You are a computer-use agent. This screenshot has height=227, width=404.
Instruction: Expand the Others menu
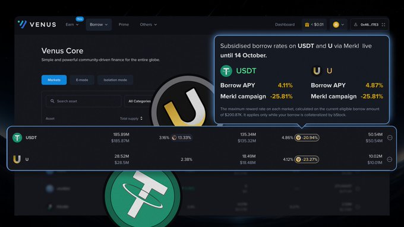click(x=149, y=24)
